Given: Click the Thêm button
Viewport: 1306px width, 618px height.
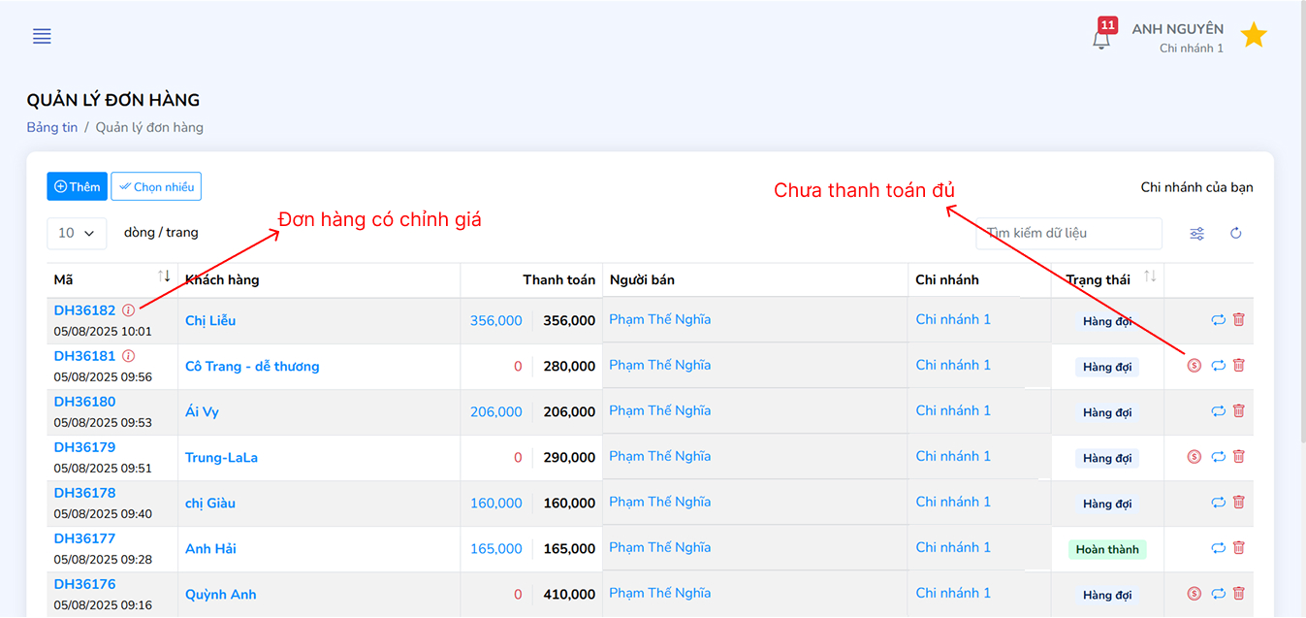Looking at the screenshot, I should [77, 186].
